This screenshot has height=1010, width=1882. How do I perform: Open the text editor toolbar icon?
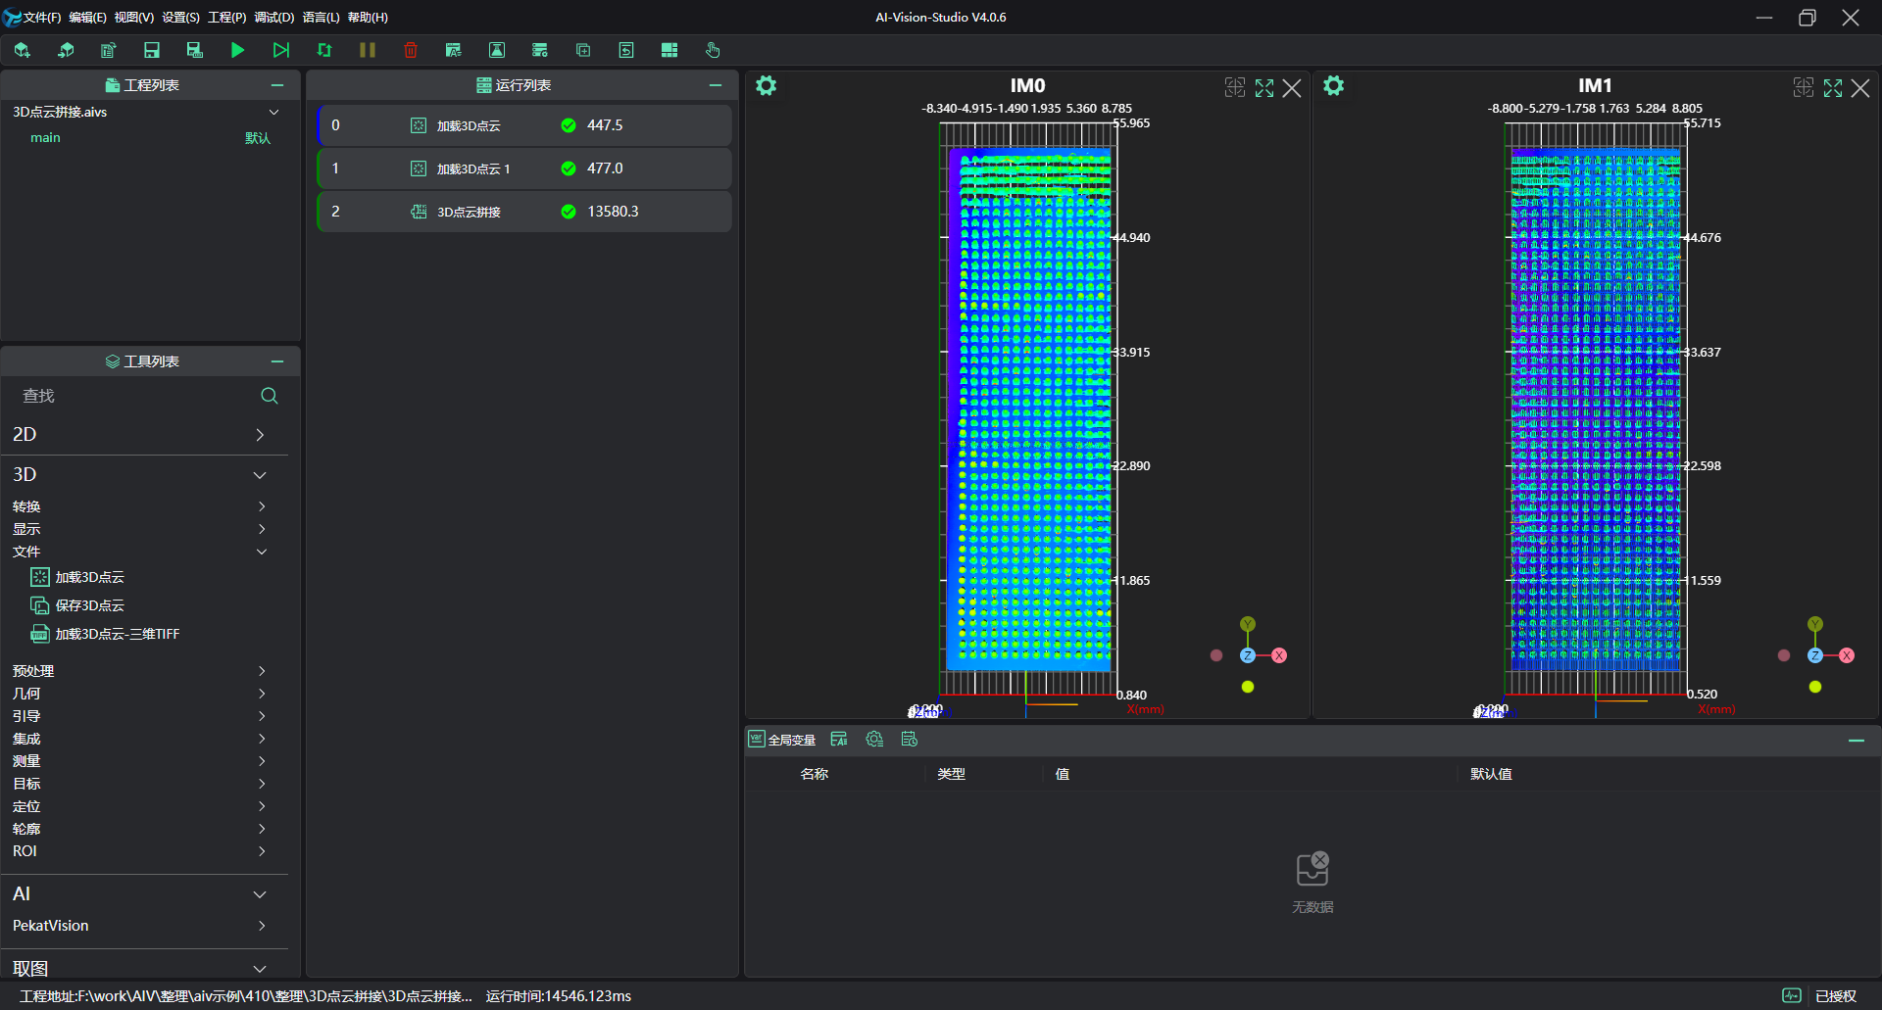pyautogui.click(x=454, y=50)
